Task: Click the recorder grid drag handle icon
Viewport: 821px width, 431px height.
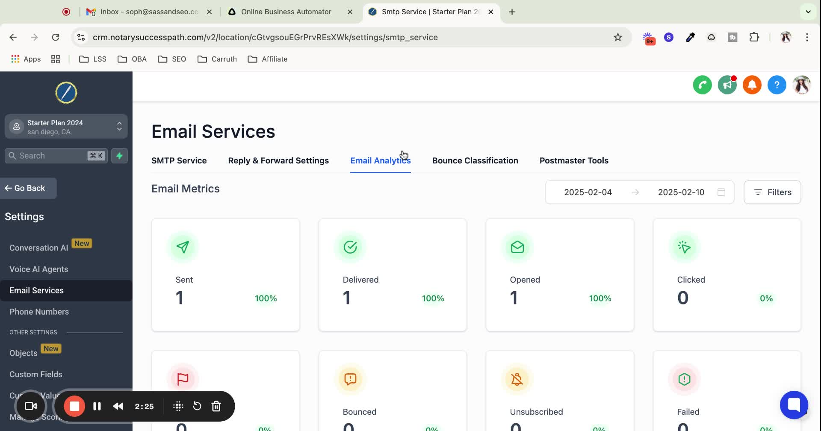Action: (178, 406)
